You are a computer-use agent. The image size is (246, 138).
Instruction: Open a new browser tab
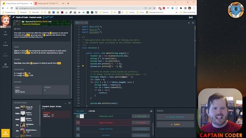(x=68, y=3)
